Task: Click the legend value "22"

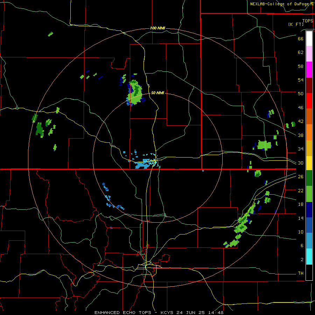Action: pos(301,190)
